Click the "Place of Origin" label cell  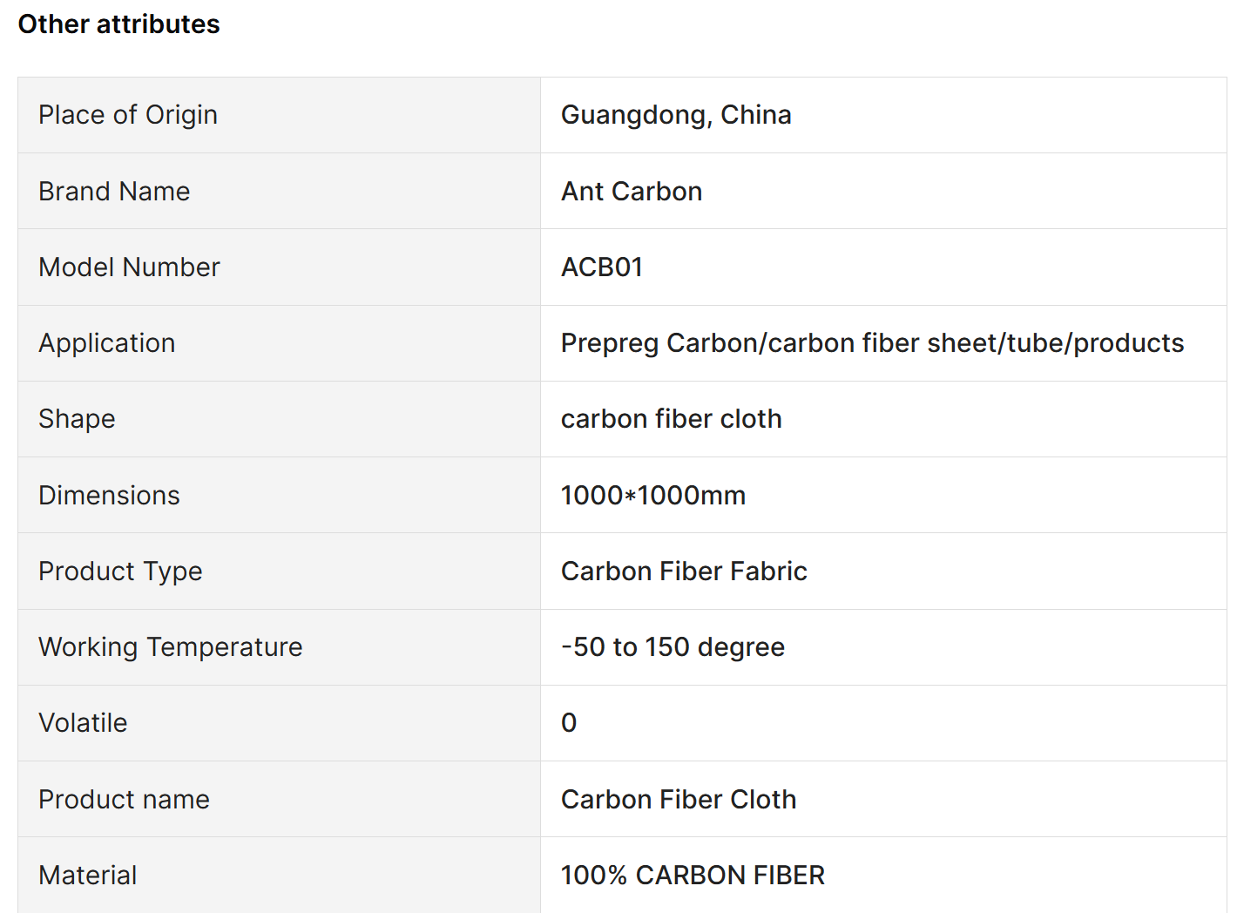128,115
